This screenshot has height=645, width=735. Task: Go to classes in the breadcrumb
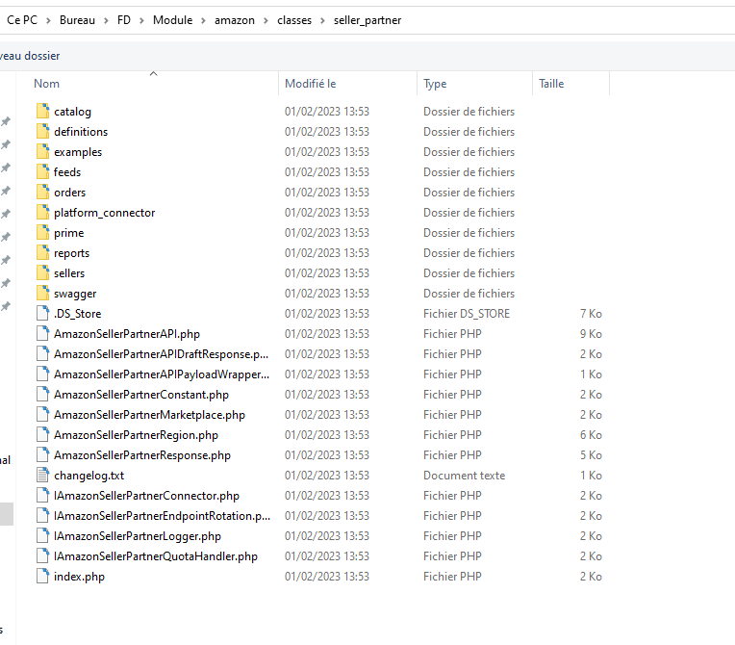pyautogui.click(x=294, y=20)
